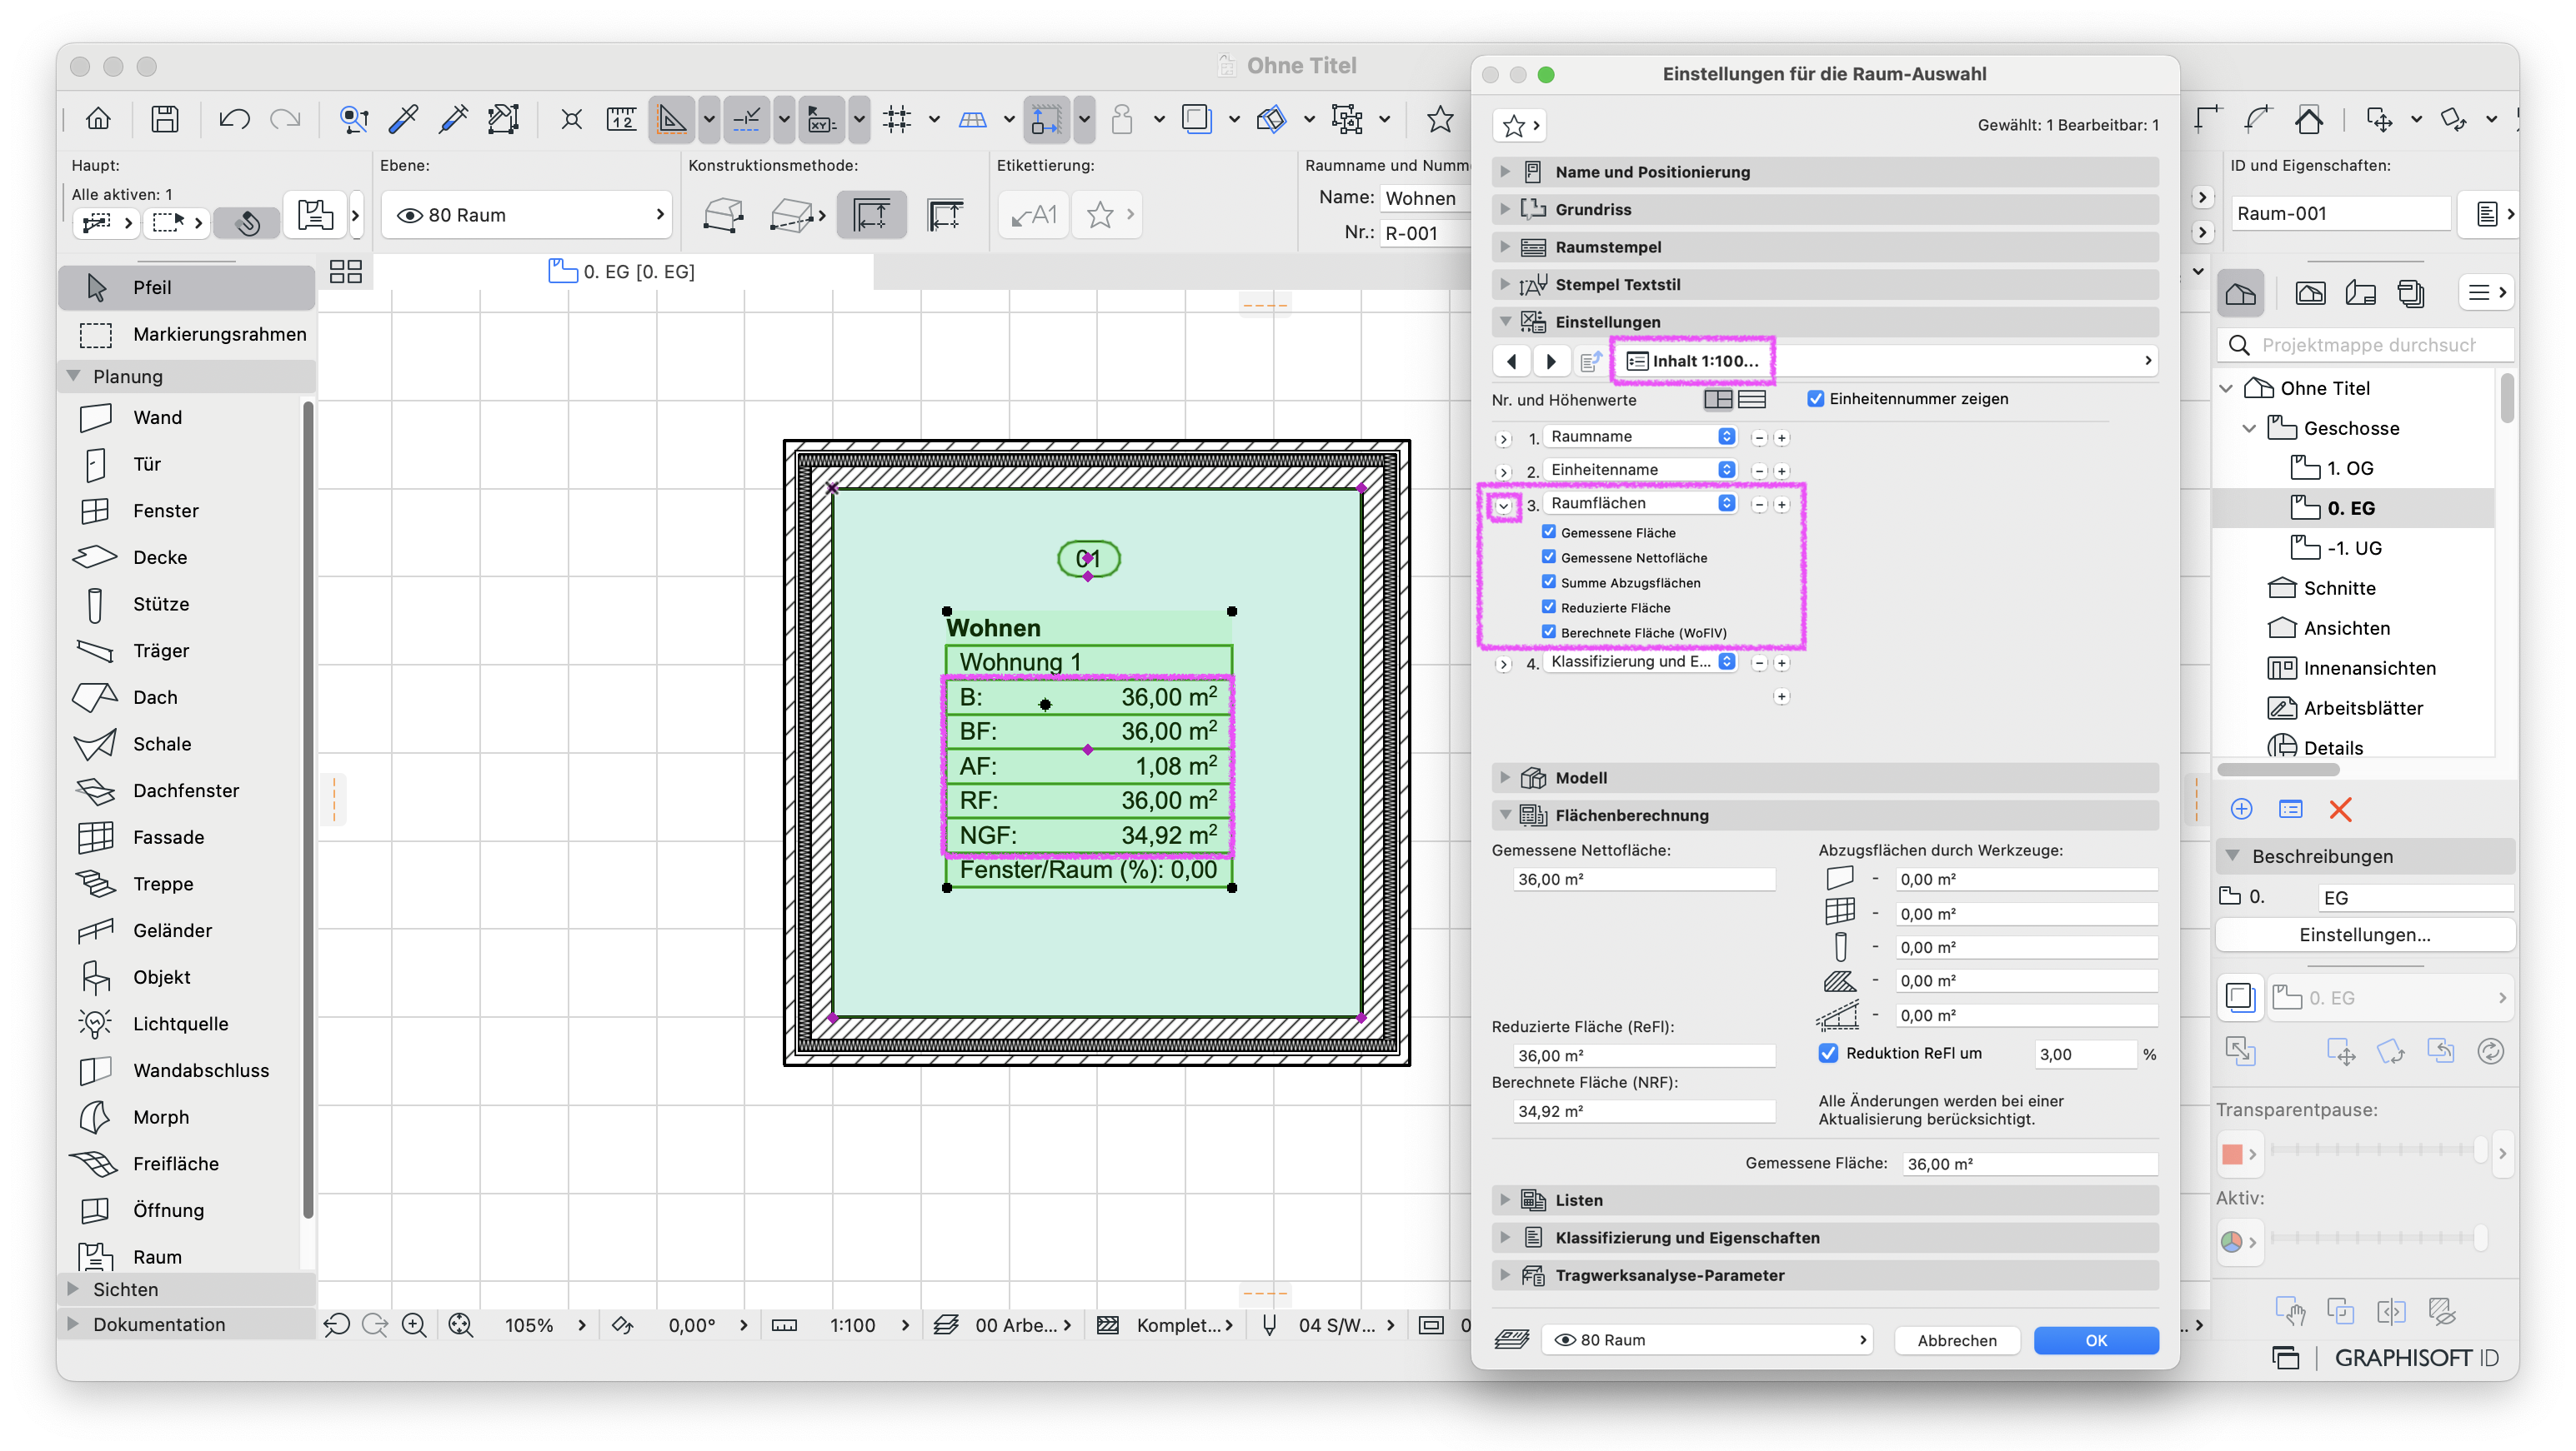2576x1451 pixels.
Task: Click the red delete X in navigator
Action: [2340, 810]
